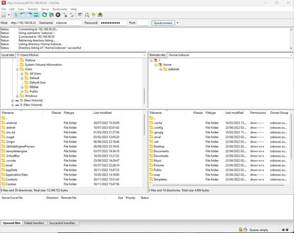
Task: Click the green activity indicator LED
Action: (283, 230)
